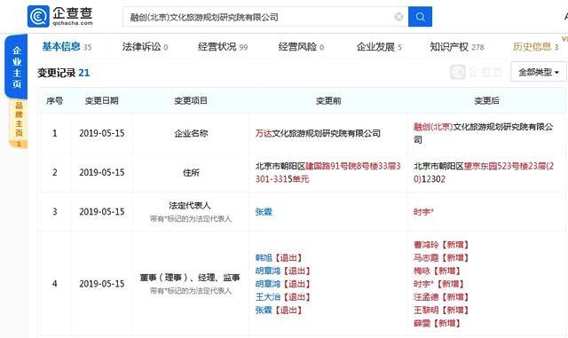
Task: Open the 曹鸿玲 person link
Action: click(426, 245)
